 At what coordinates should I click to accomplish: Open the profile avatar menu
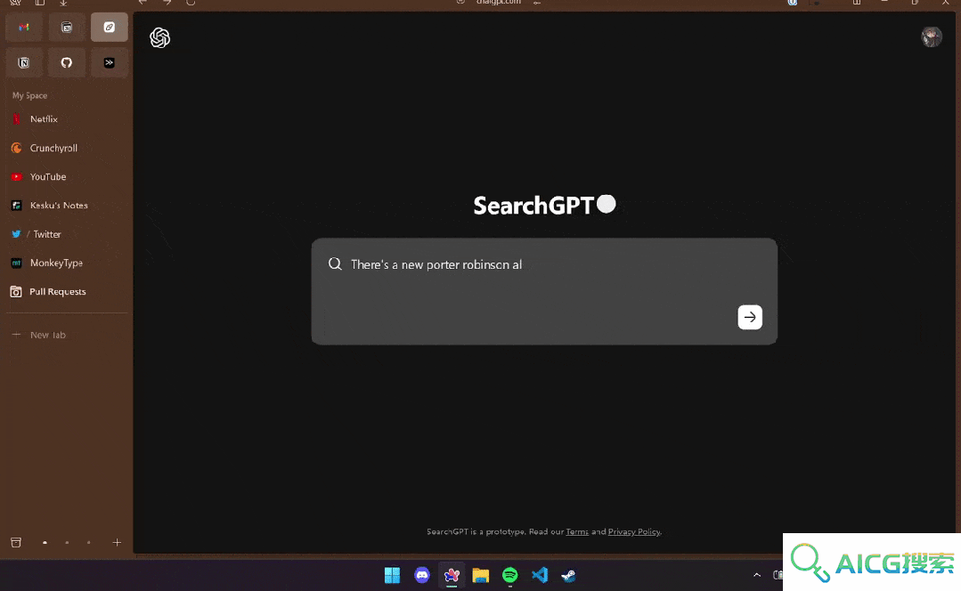(x=931, y=36)
